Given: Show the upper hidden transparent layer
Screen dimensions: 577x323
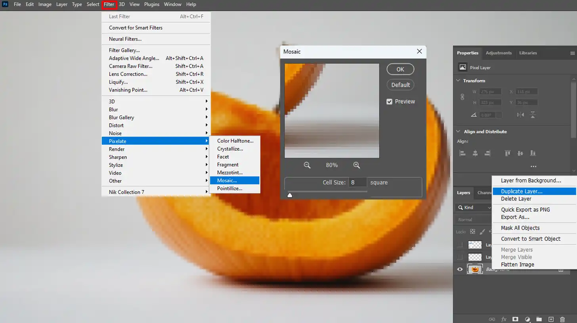Looking at the screenshot, I should [x=460, y=245].
